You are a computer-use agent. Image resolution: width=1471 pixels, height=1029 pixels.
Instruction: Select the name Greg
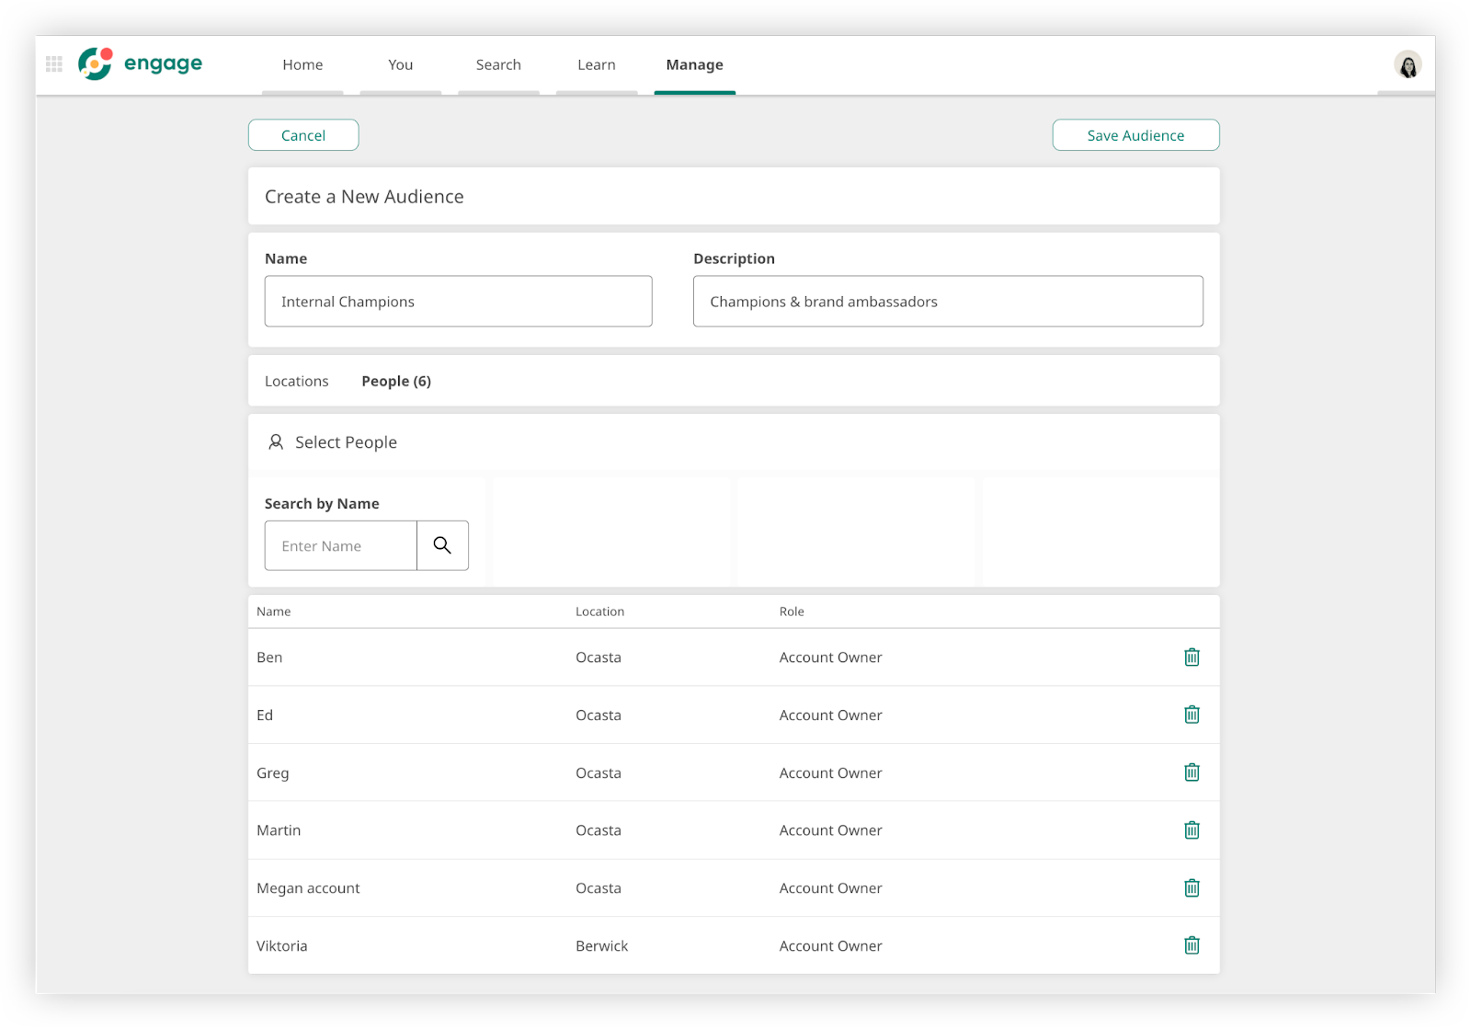point(273,773)
